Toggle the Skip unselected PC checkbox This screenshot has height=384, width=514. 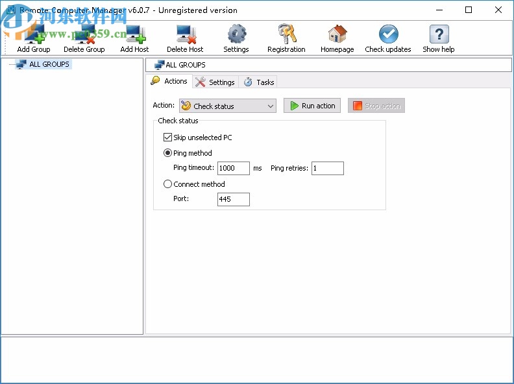(x=167, y=138)
